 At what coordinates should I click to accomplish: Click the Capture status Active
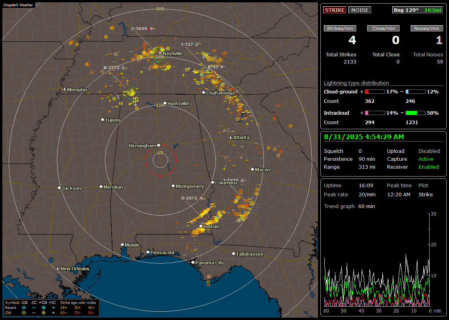[426, 159]
